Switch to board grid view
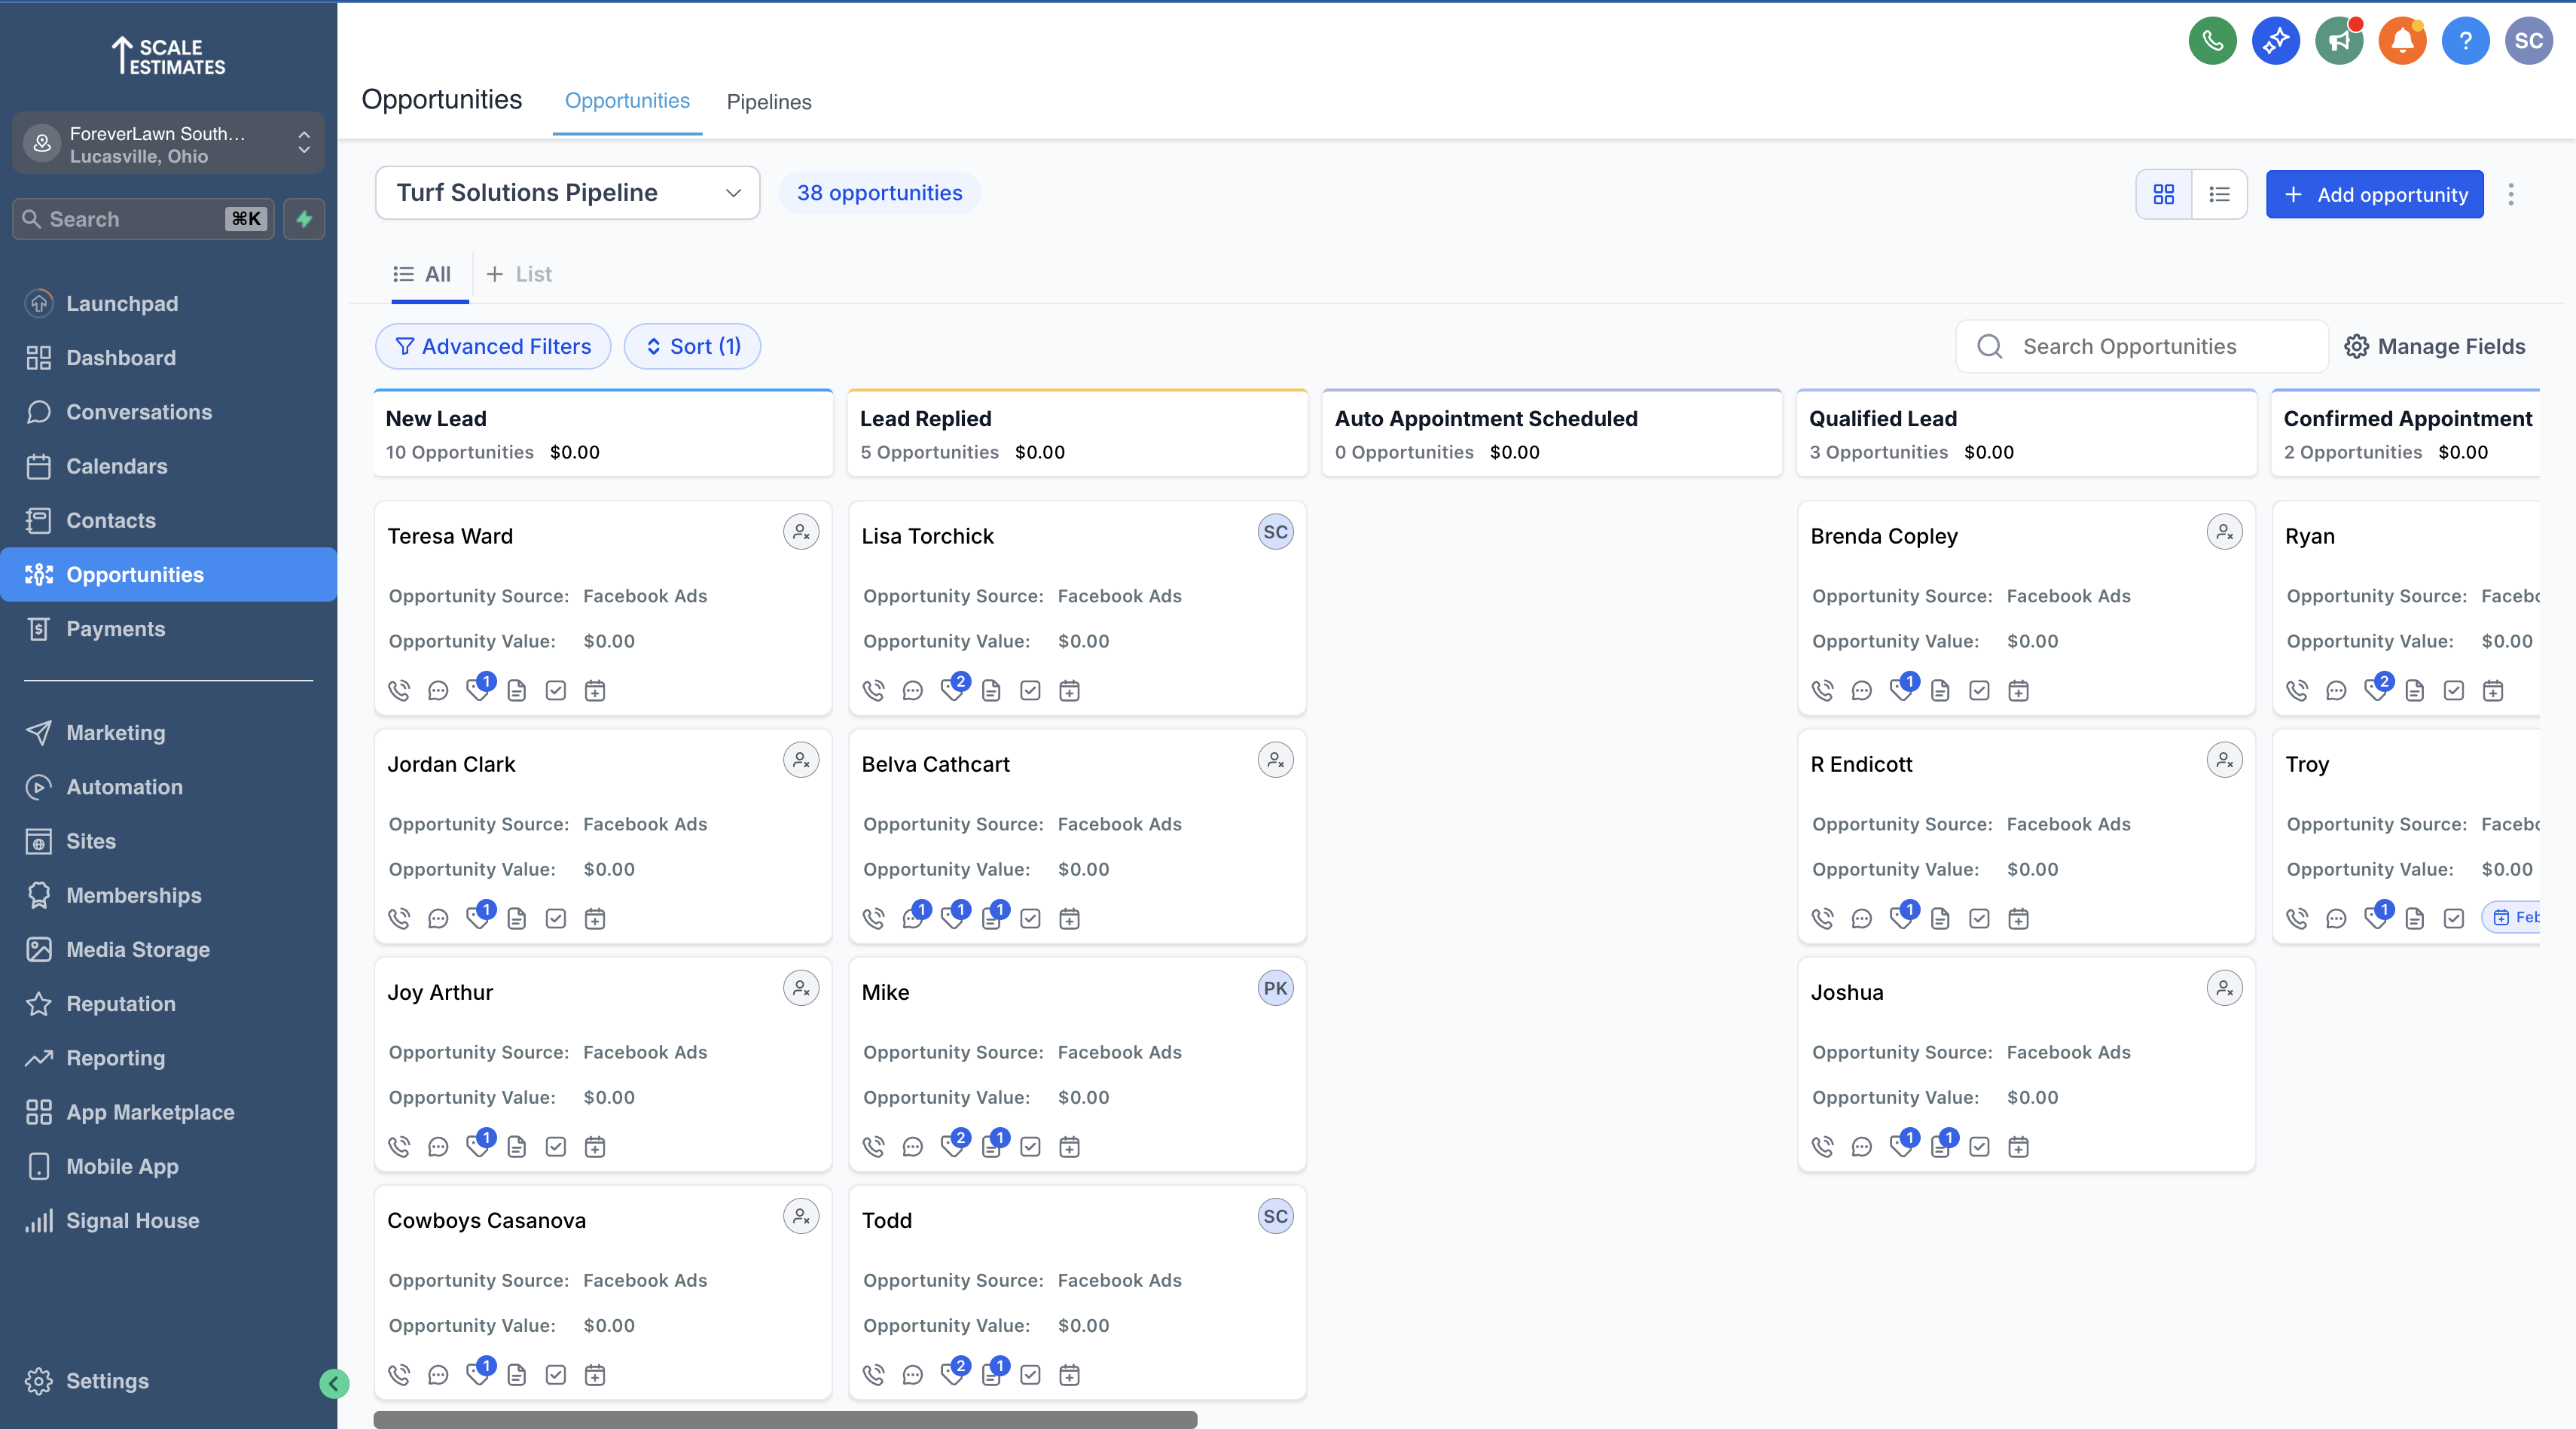 click(2163, 193)
